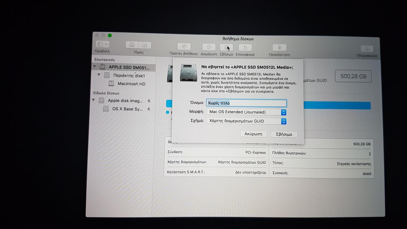Click the Προσάρτηση (Mount) toolbar icon
407x229 pixels.
pos(279,47)
